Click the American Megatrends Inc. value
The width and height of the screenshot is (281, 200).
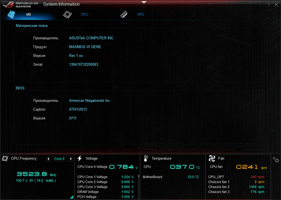click(x=90, y=100)
